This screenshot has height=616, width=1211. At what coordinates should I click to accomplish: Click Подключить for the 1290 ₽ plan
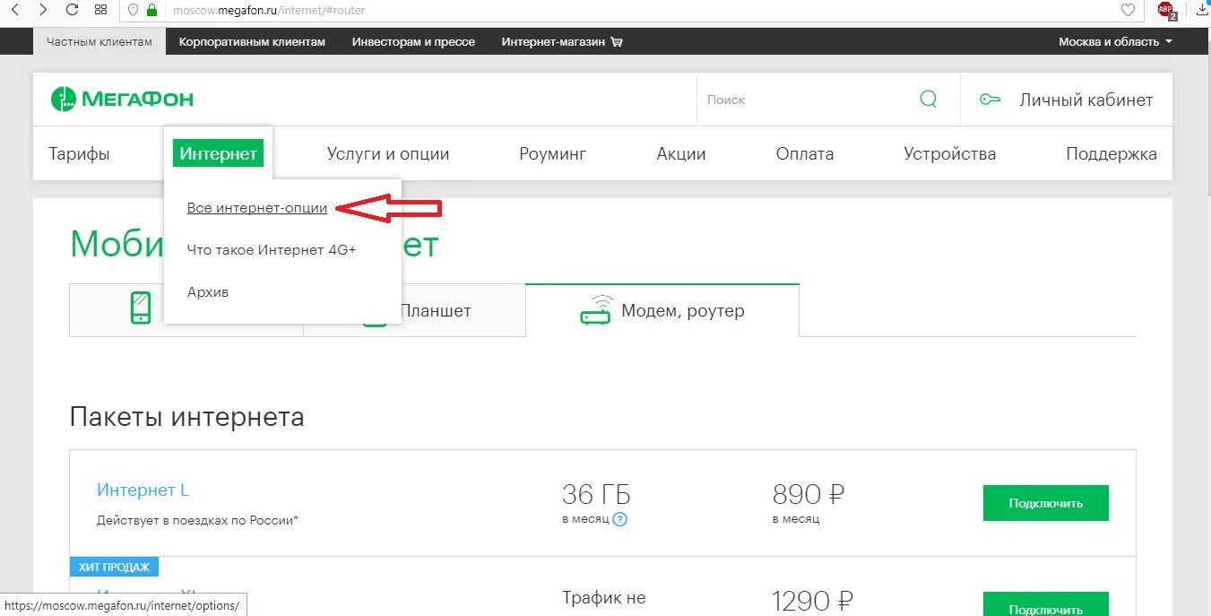(1046, 604)
